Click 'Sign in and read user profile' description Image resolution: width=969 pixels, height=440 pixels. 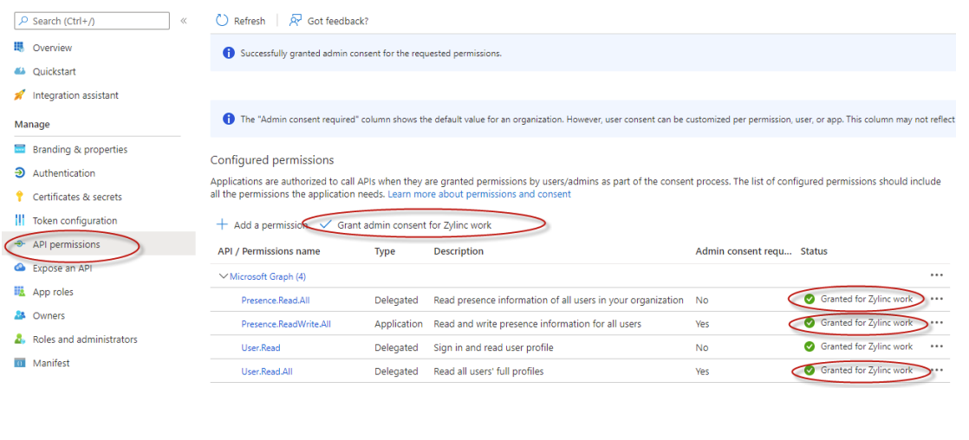pos(493,347)
